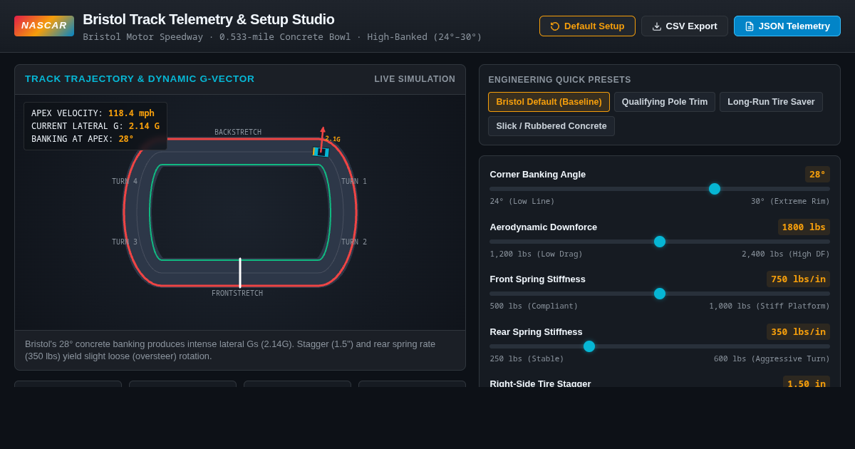Click the LIVE SIMULATION label
855x449 pixels.
(415, 79)
